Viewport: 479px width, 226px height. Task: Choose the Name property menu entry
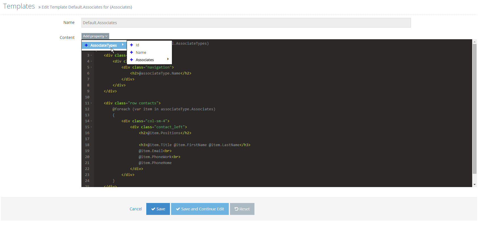click(x=141, y=52)
